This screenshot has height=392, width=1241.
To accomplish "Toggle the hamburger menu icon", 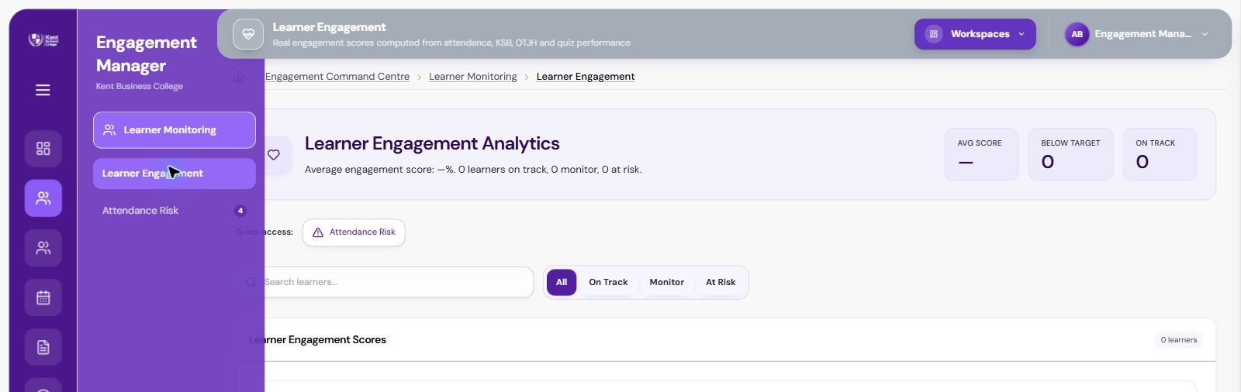I will tap(43, 90).
